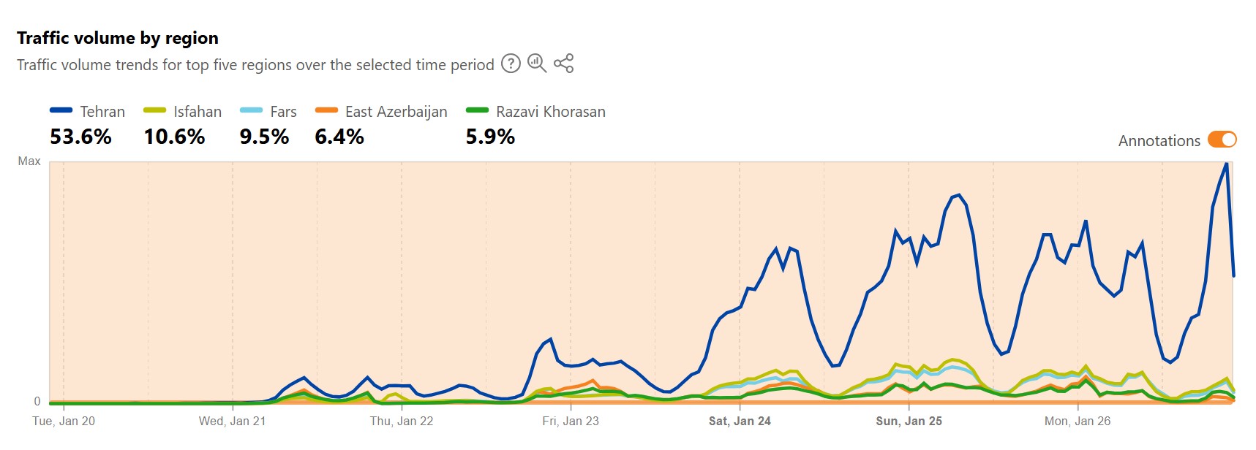The height and width of the screenshot is (450, 1256).
Task: Click the Max label on the y-axis
Action: click(x=30, y=161)
